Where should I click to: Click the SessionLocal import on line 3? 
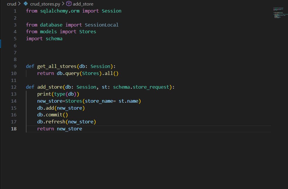point(101,25)
